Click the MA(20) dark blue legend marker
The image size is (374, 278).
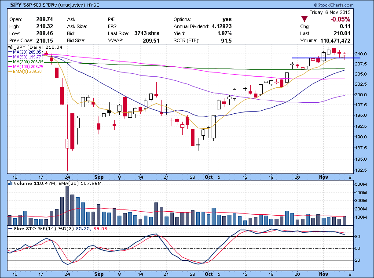coord(11,52)
